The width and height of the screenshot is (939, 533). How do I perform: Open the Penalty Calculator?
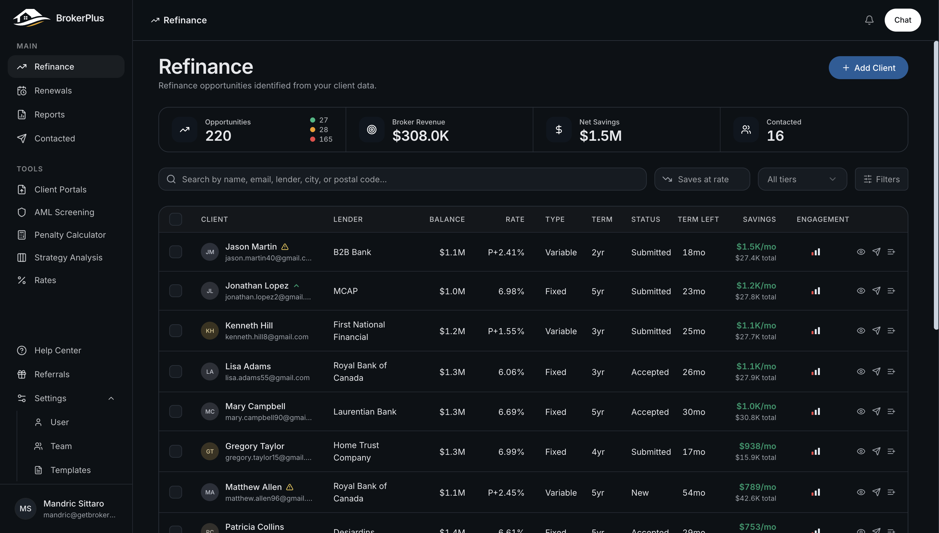[x=66, y=235]
